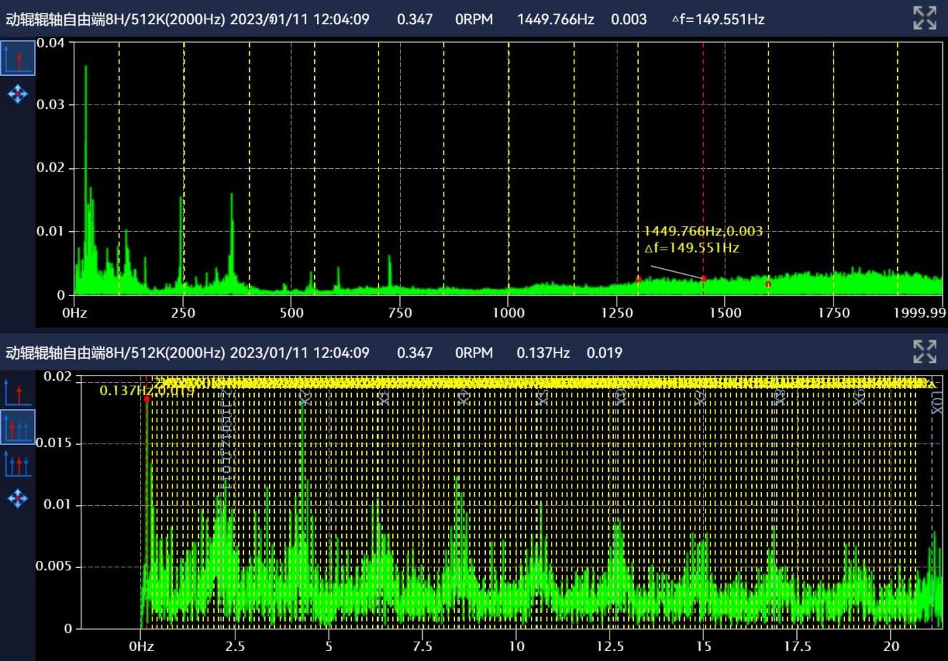The height and width of the screenshot is (661, 948).
Task: Click the tallest peak in upper spectrum
Action: pos(86,68)
